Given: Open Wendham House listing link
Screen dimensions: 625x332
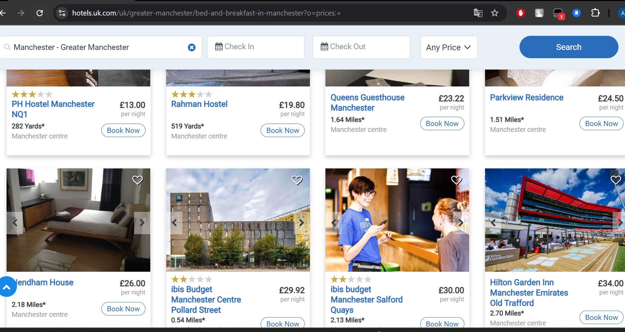Looking at the screenshot, I should (45, 282).
